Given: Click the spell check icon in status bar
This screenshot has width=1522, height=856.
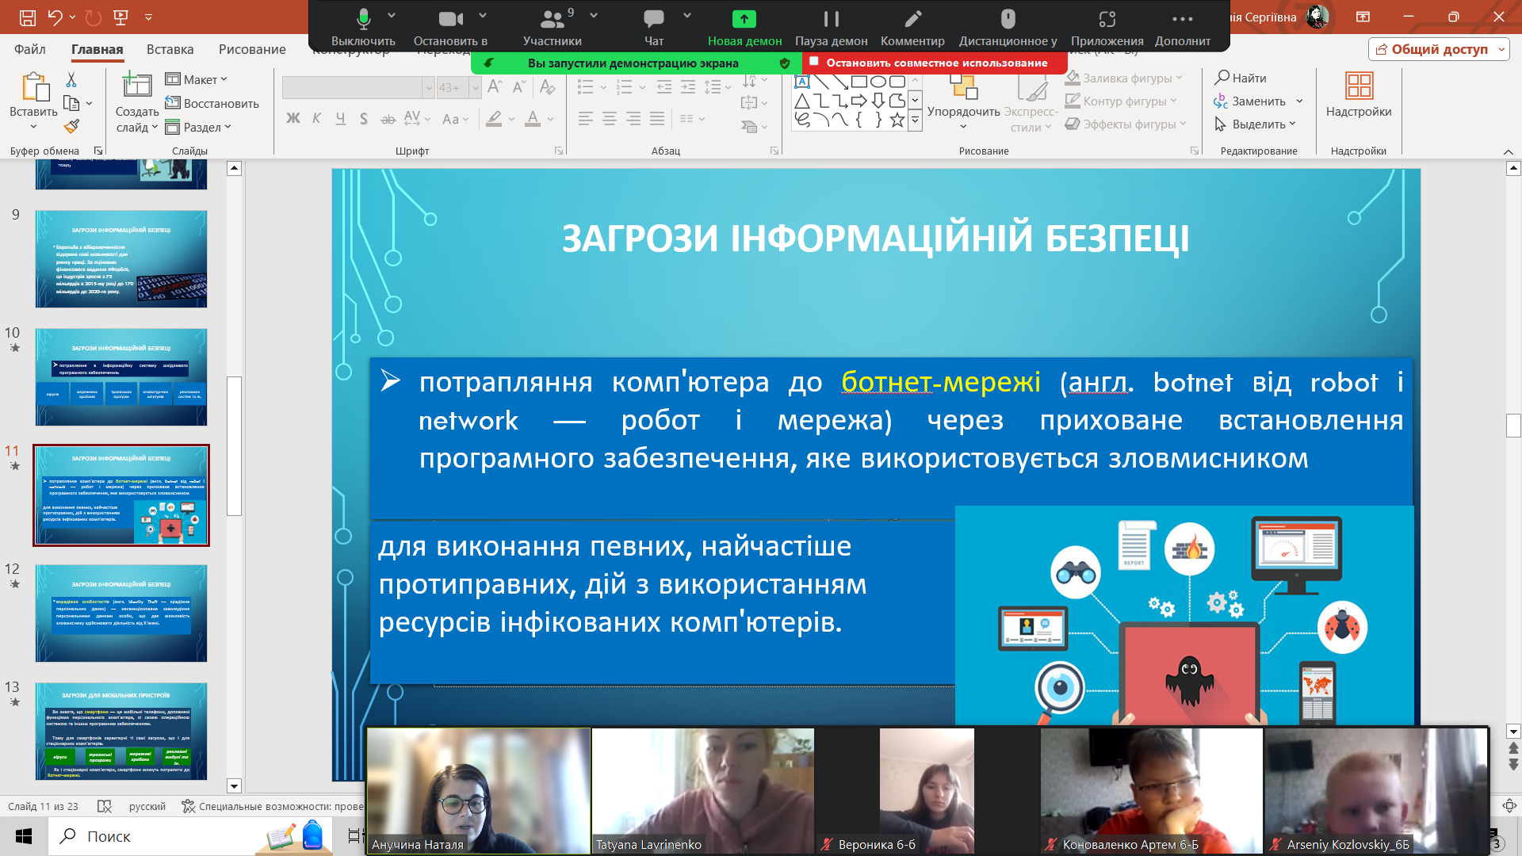Looking at the screenshot, I should coord(105,806).
